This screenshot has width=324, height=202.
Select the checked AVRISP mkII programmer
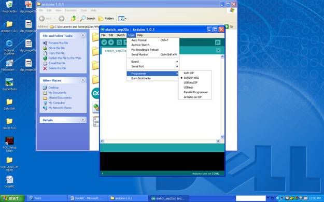pyautogui.click(x=195, y=78)
